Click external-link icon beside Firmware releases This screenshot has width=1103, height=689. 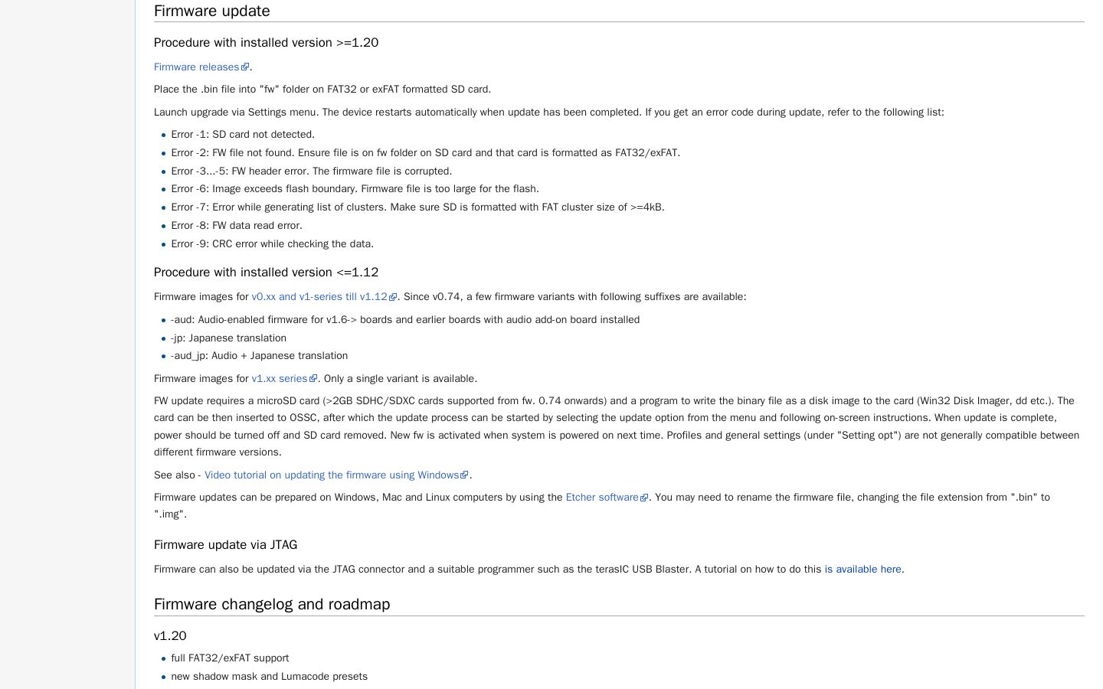click(245, 67)
